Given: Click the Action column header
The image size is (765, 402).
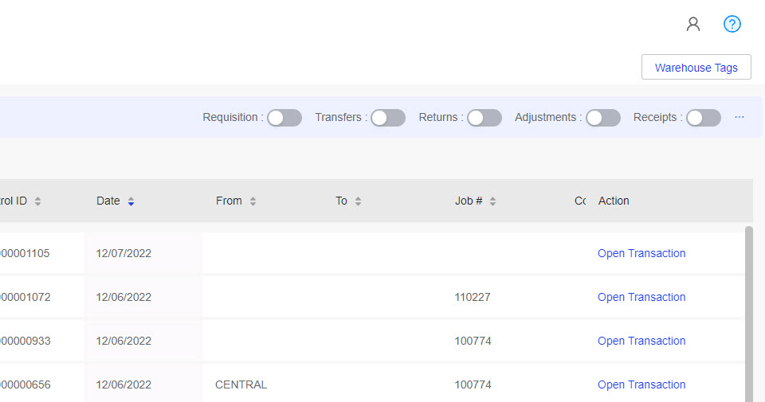Looking at the screenshot, I should (x=614, y=201).
